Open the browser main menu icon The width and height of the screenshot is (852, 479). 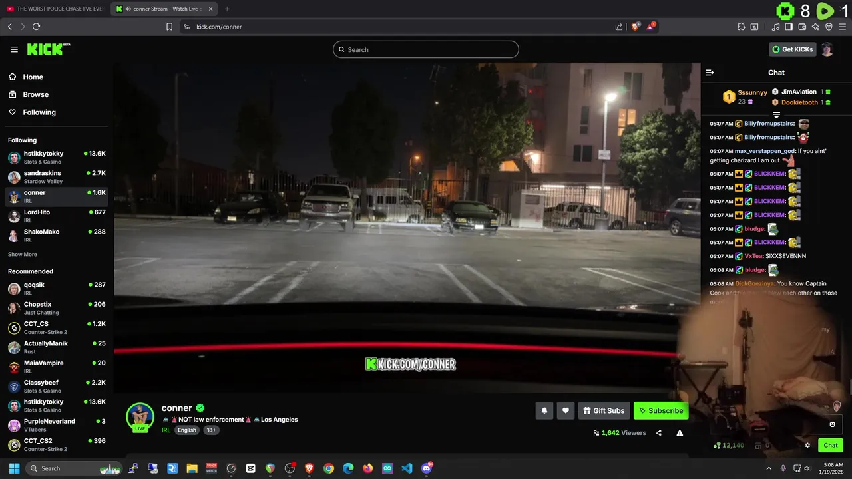point(842,27)
